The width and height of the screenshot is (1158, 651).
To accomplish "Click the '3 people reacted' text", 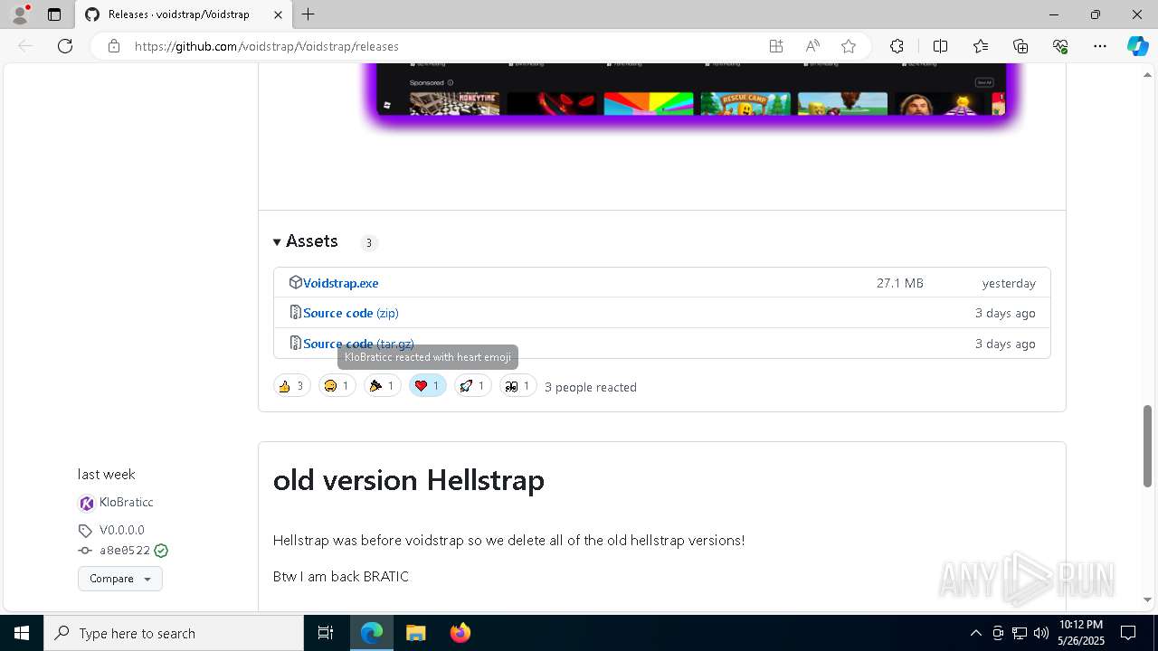I will pos(591,387).
